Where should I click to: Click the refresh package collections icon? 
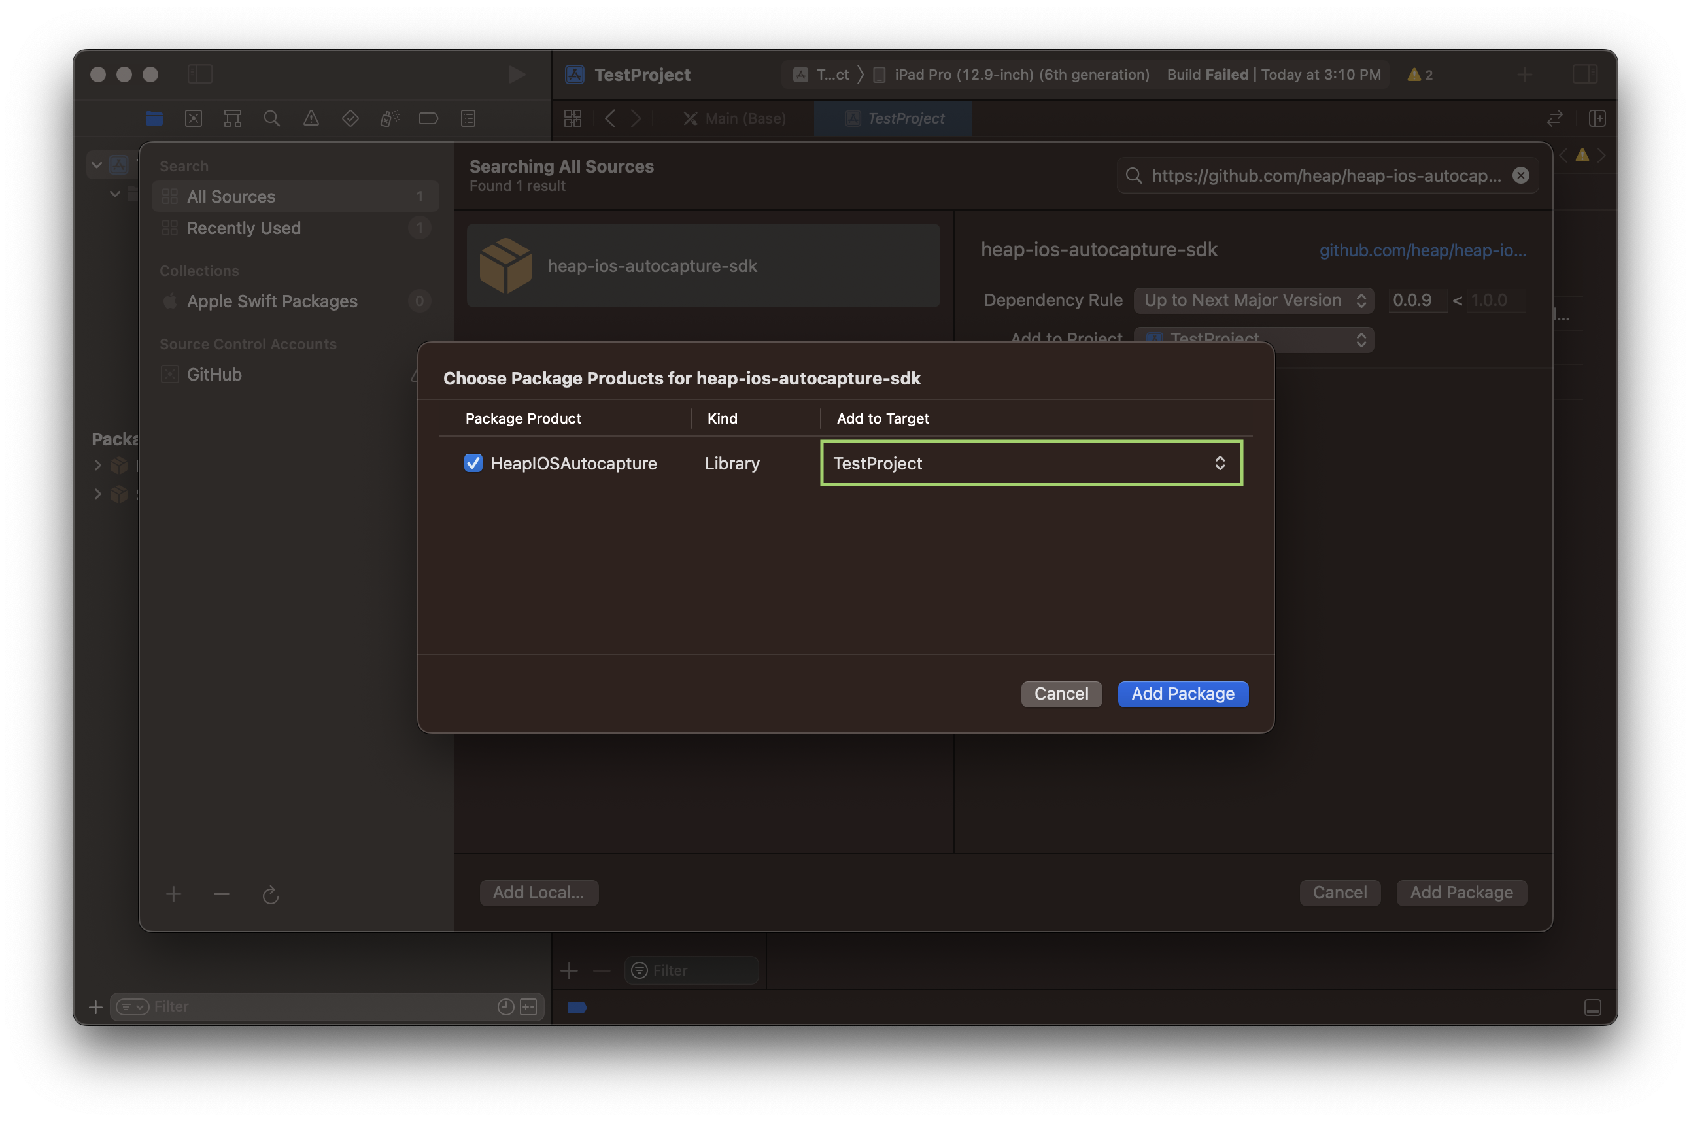(271, 894)
